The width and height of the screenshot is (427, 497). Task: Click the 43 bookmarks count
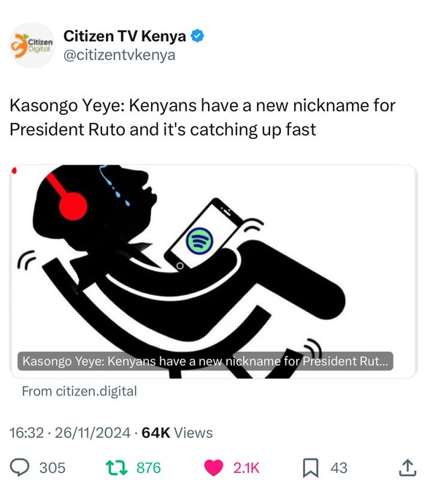339,468
